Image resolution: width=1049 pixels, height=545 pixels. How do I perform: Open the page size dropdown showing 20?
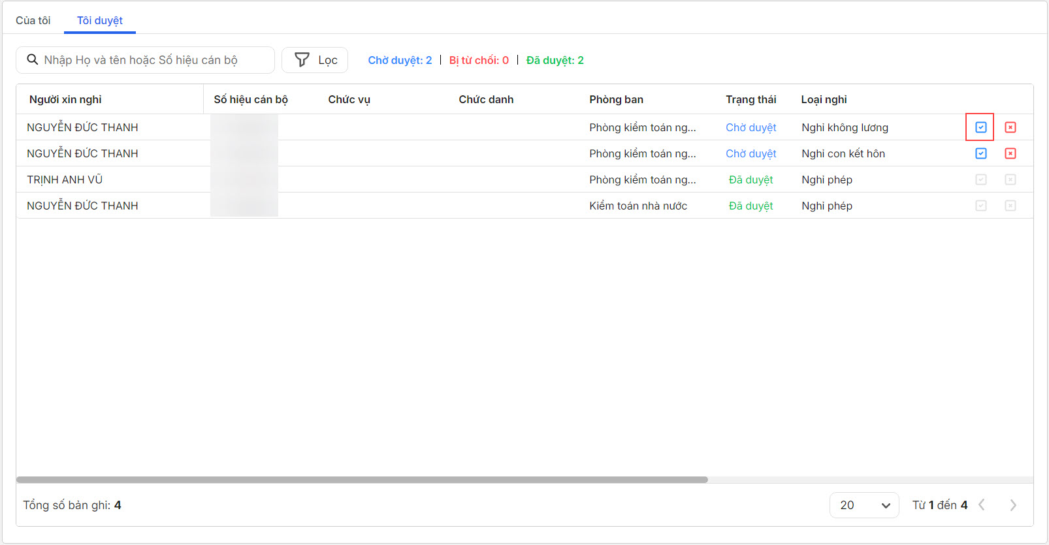click(x=864, y=505)
